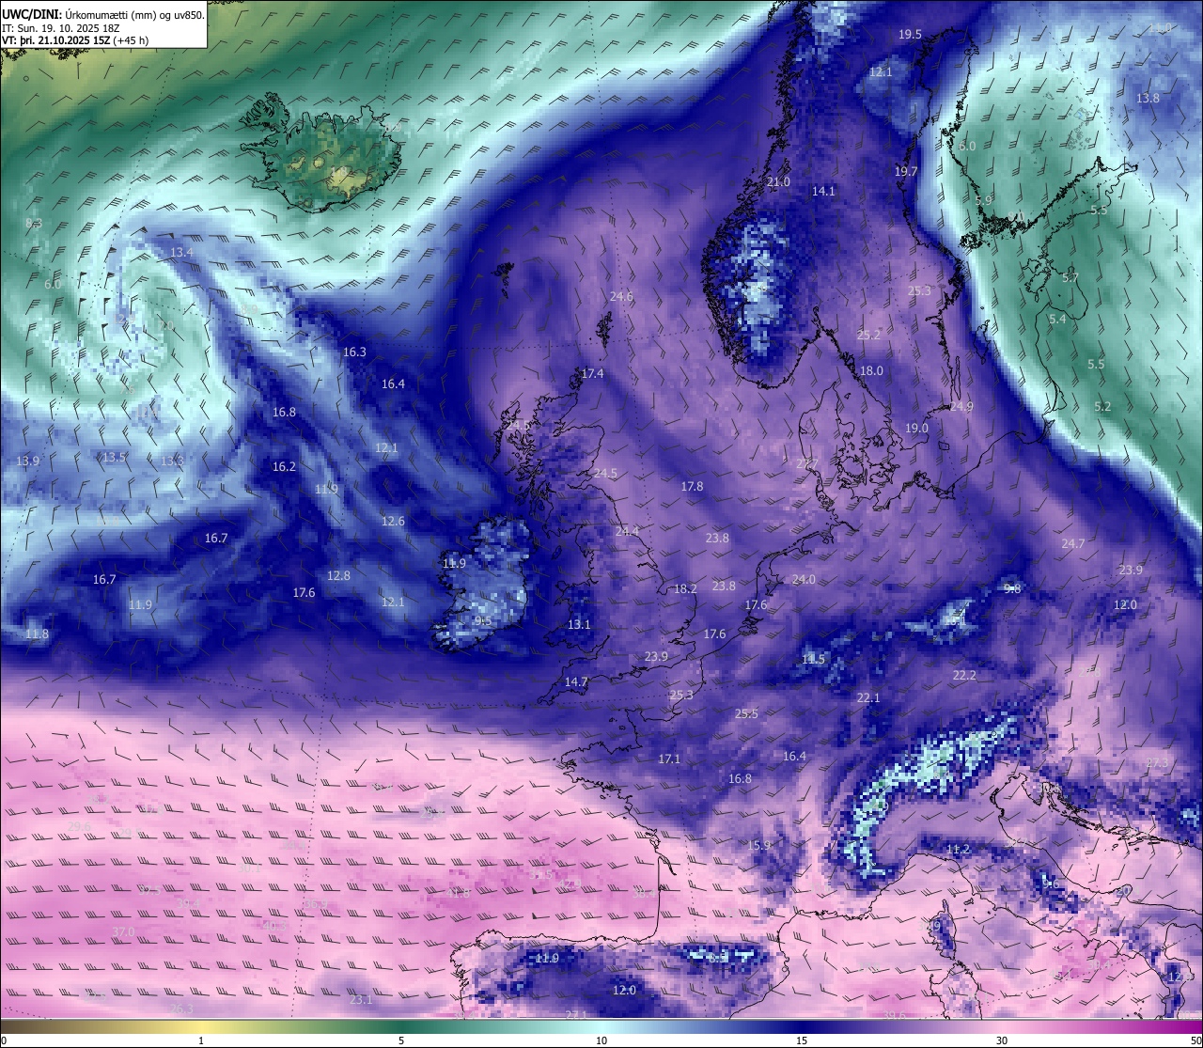Click the value 17.8 on the map
Screen dimensions: 1203x1048
click(x=692, y=486)
